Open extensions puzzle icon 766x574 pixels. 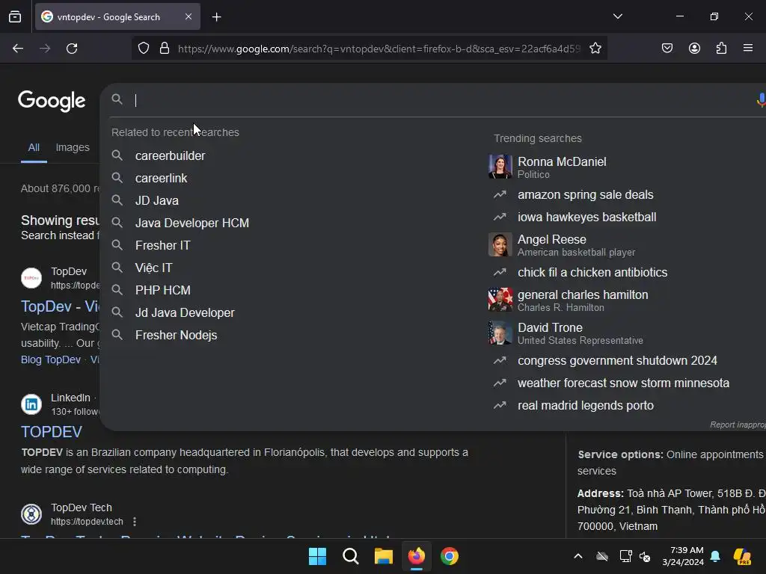[x=721, y=49]
